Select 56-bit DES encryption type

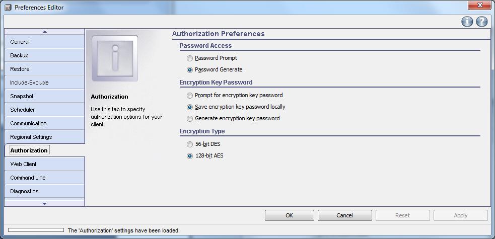[190, 144]
